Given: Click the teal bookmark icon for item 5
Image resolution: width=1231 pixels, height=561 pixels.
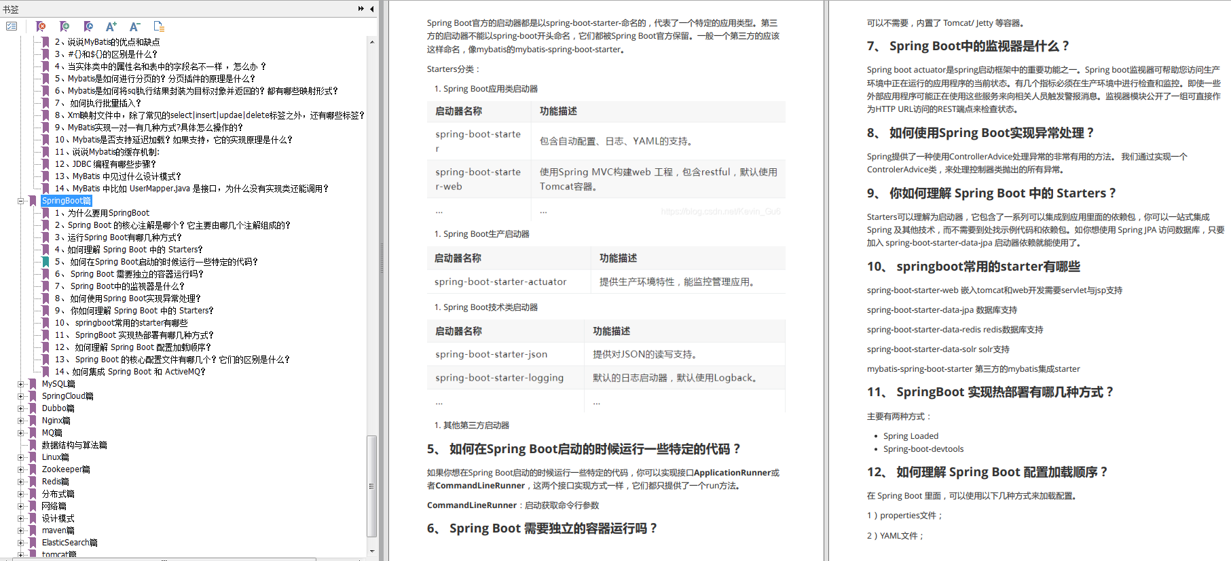Looking at the screenshot, I should pos(45,262).
